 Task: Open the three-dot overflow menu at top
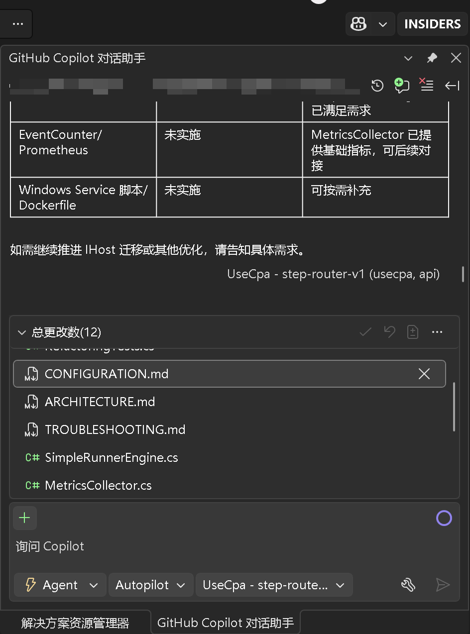[x=17, y=24]
